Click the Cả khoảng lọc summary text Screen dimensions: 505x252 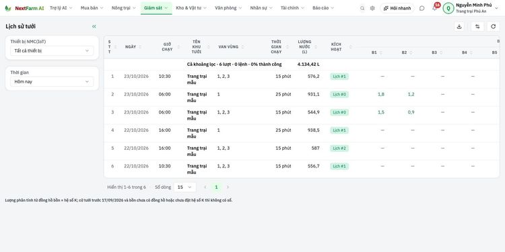click(x=234, y=65)
